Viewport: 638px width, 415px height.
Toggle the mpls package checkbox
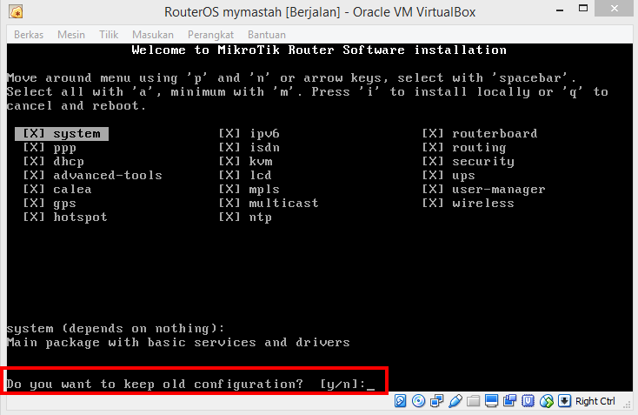point(229,189)
